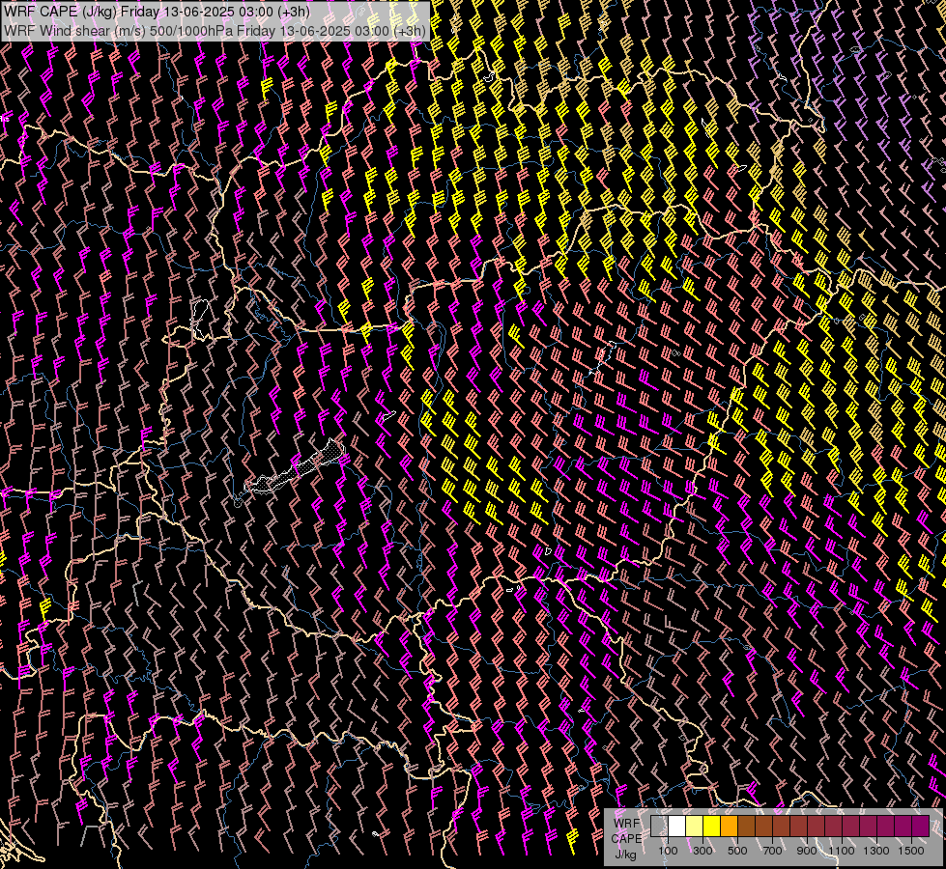Click the 700 legend label
The image size is (946, 869).
[772, 851]
